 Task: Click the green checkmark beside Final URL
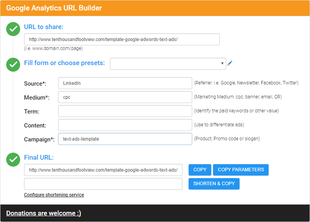click(x=13, y=160)
